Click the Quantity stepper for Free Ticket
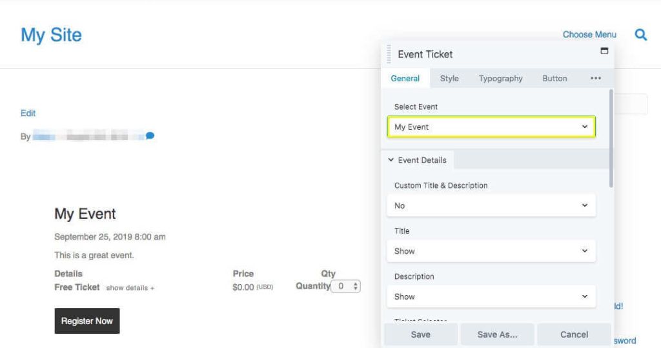The height and width of the screenshot is (348, 661). click(x=346, y=286)
